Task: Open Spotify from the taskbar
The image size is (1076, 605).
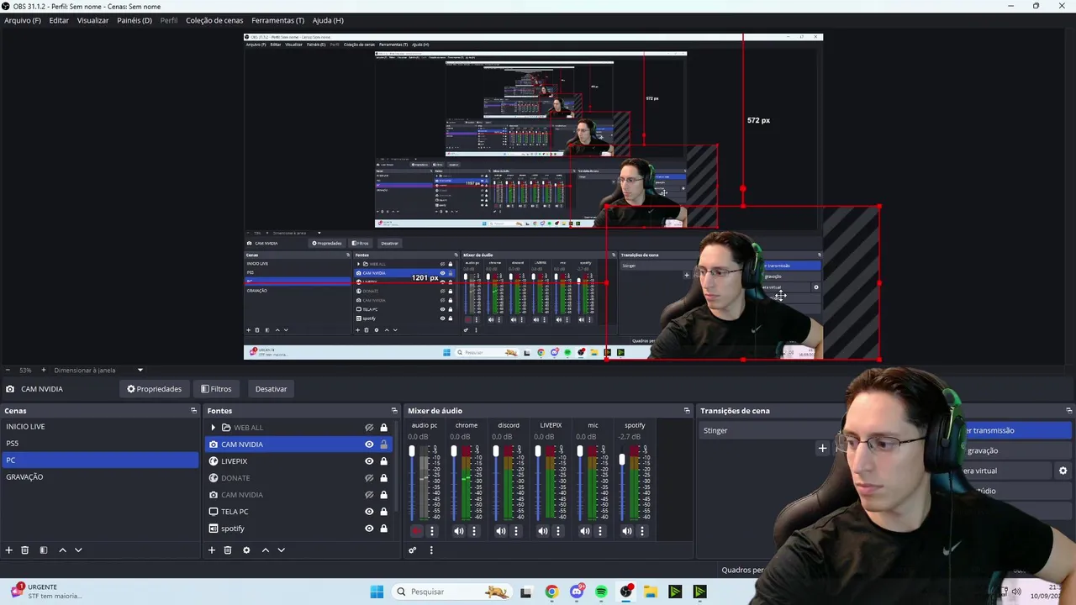Action: pyautogui.click(x=601, y=592)
